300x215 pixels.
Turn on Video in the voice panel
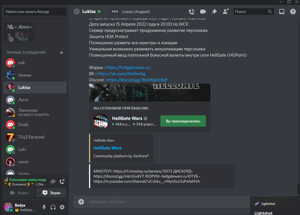[x=19, y=193]
